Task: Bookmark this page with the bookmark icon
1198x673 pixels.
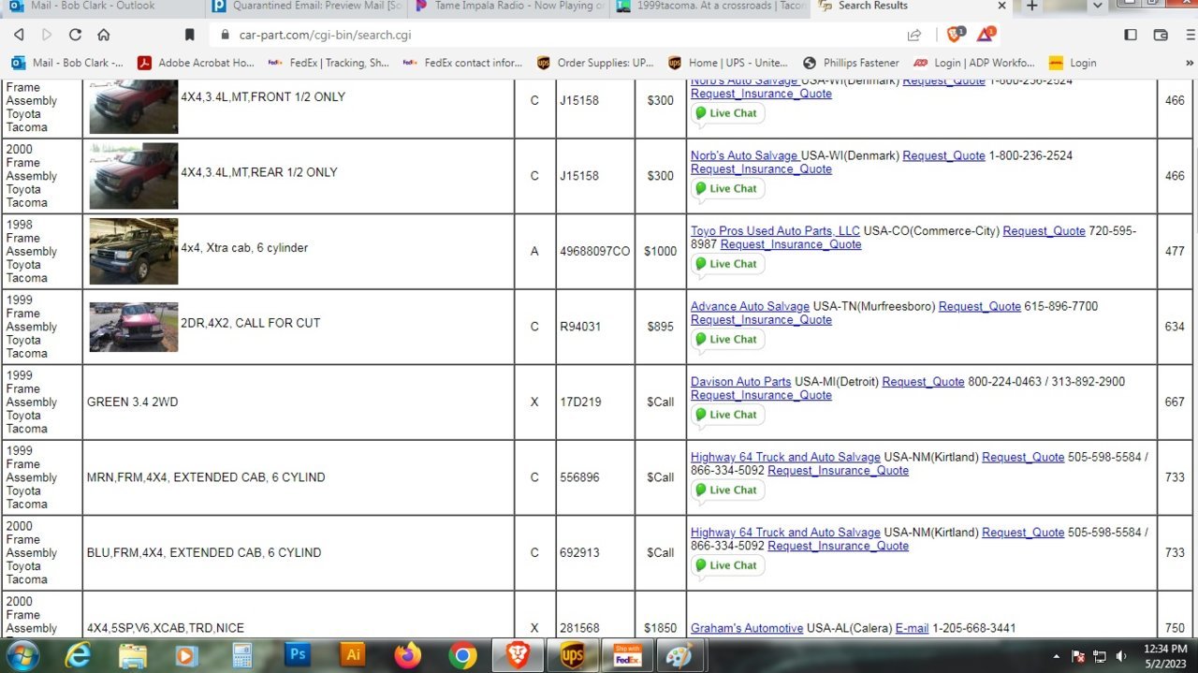Action: pos(190,35)
